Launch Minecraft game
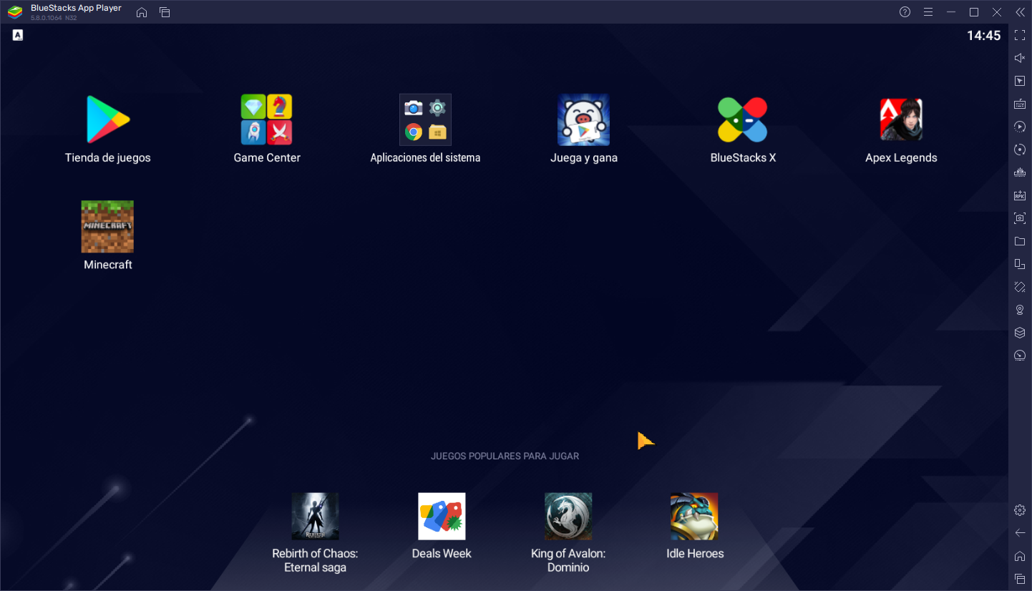Viewport: 1032px width, 591px height. coord(107,227)
